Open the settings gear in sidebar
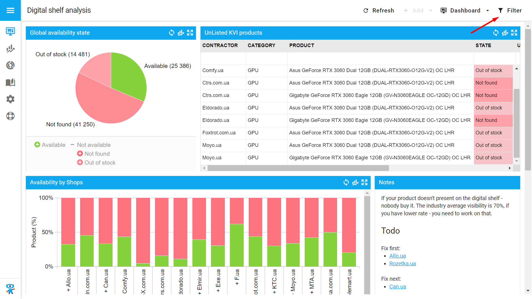532x299 pixels. [x=10, y=99]
